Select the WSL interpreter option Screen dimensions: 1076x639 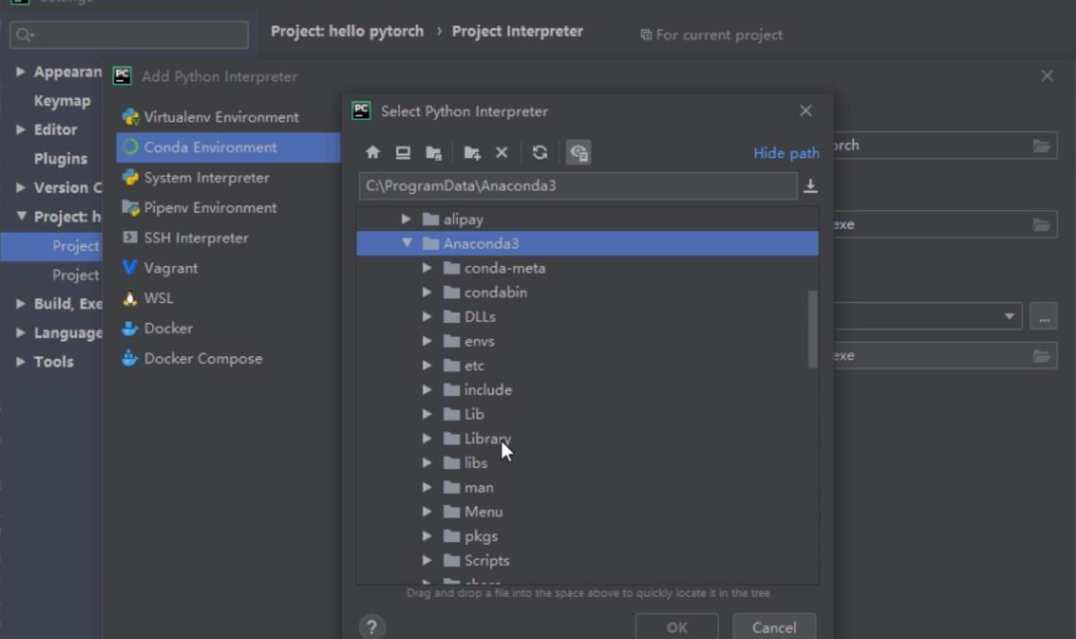point(158,298)
